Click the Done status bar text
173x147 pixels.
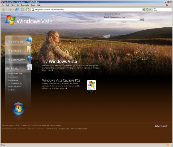point(3,145)
